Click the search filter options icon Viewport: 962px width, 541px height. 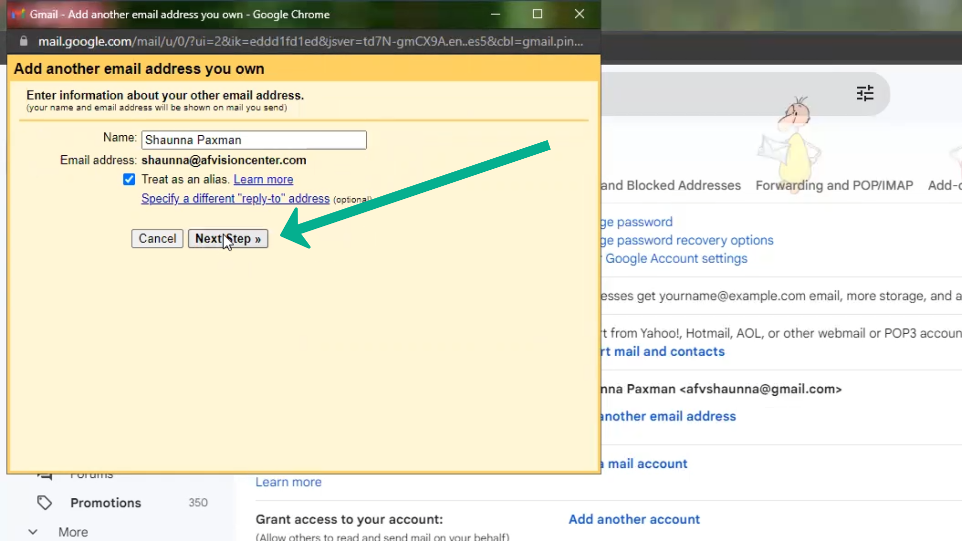coord(865,93)
